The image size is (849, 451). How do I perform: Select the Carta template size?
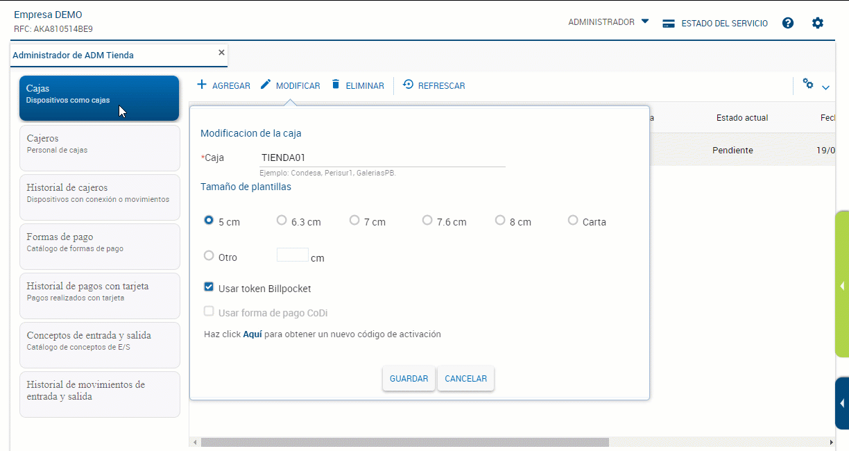coord(573,220)
